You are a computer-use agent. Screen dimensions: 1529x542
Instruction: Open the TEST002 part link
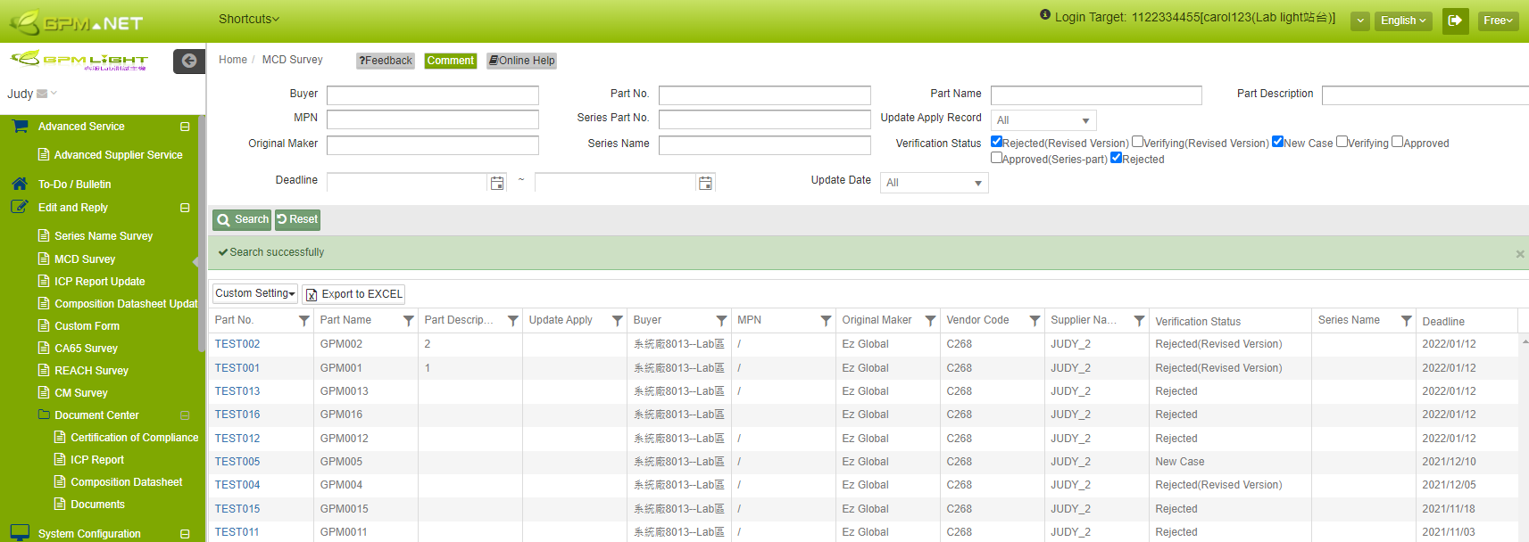[x=237, y=344]
